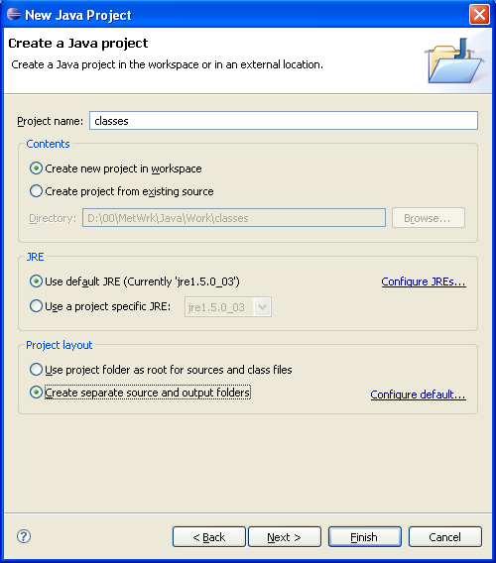
Task: Click the Eclipse icon in title bar
Action: 14,14
